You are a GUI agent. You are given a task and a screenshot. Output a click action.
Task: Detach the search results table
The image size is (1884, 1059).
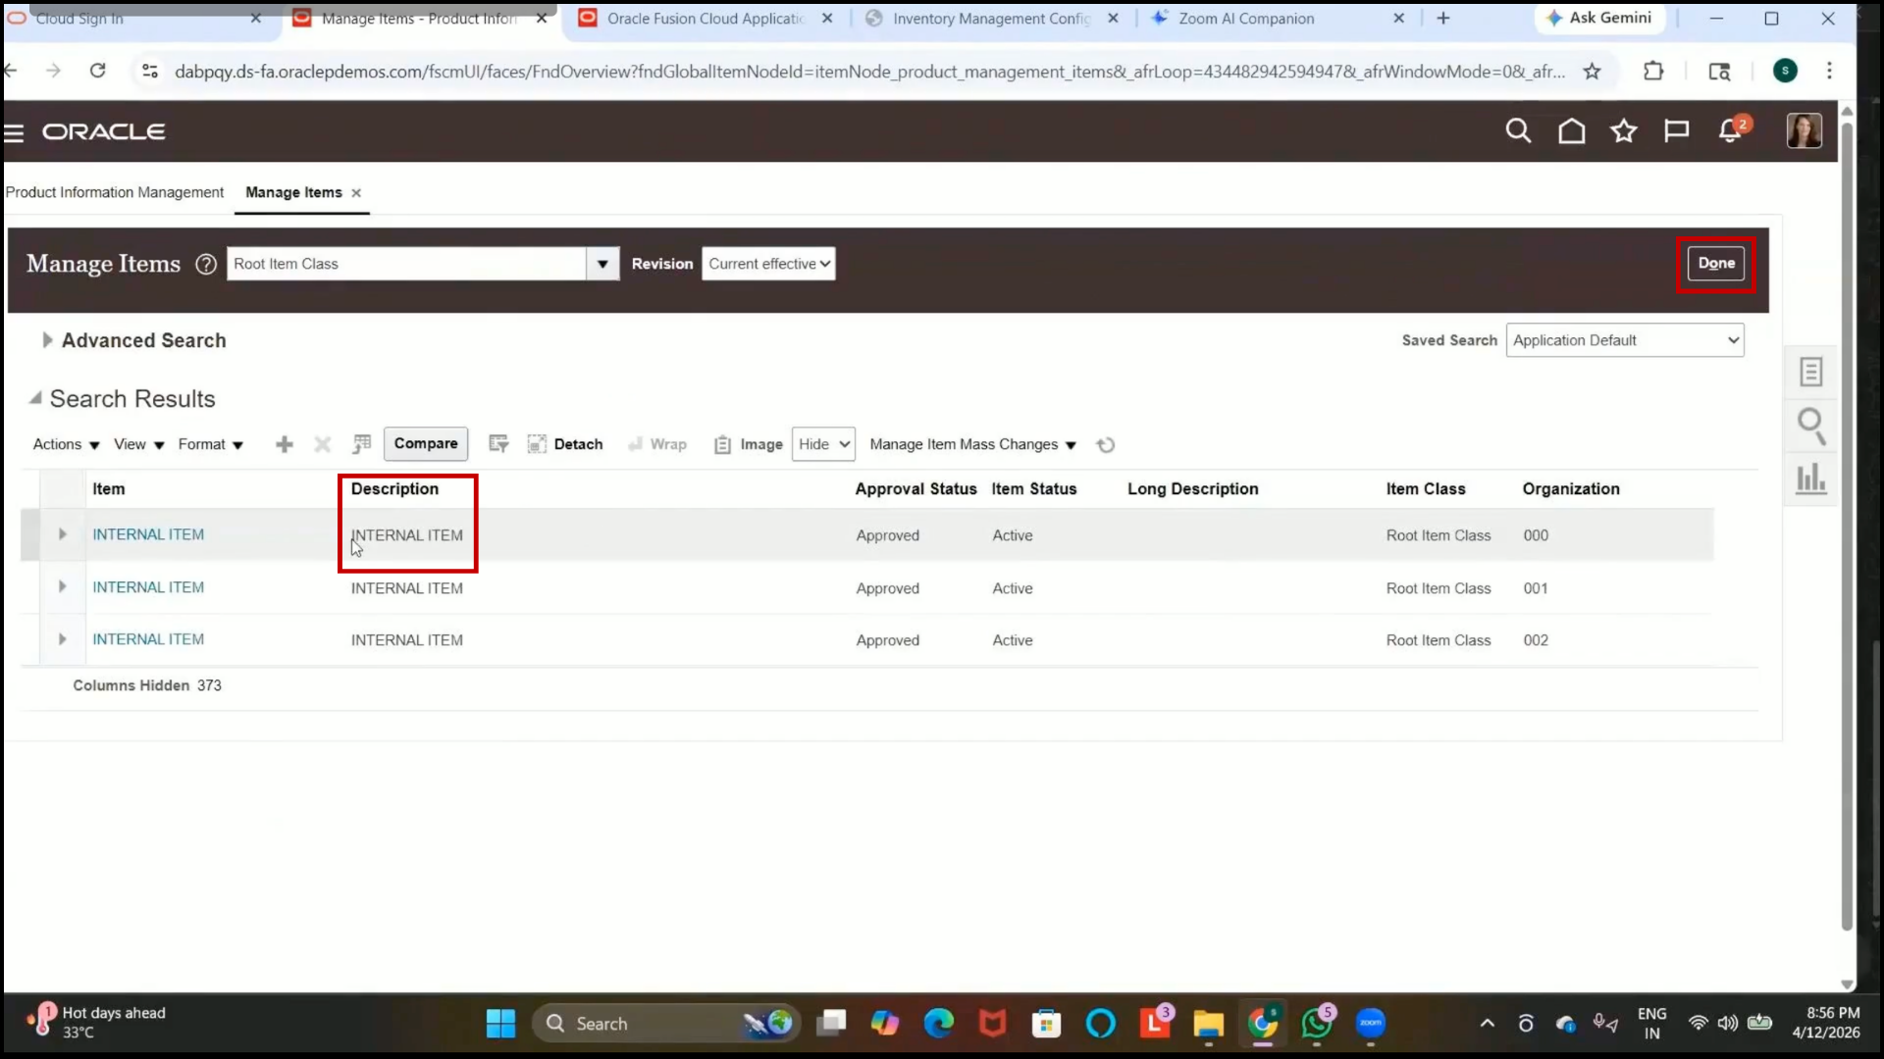point(565,444)
